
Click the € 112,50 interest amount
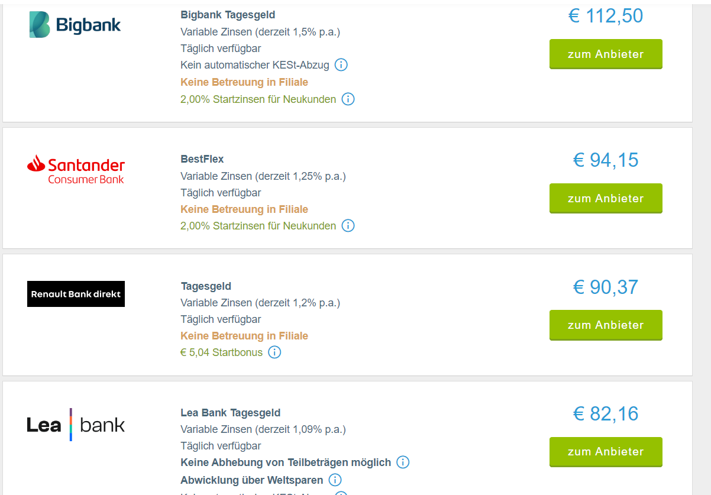tap(606, 16)
